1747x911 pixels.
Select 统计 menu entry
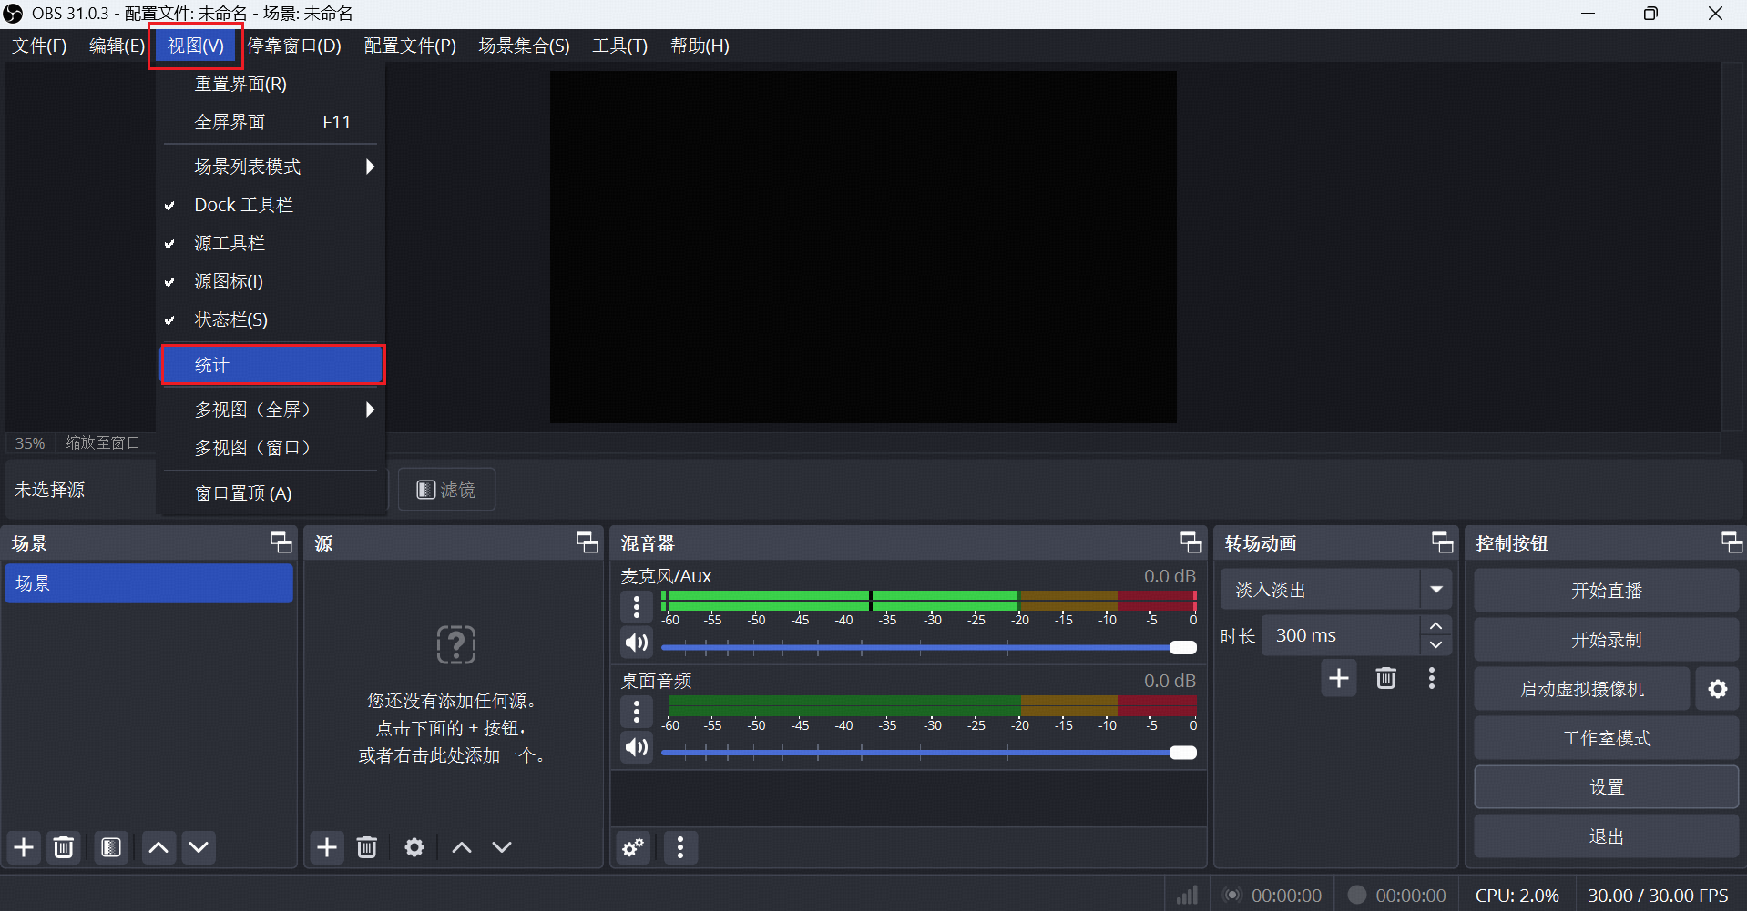click(272, 365)
